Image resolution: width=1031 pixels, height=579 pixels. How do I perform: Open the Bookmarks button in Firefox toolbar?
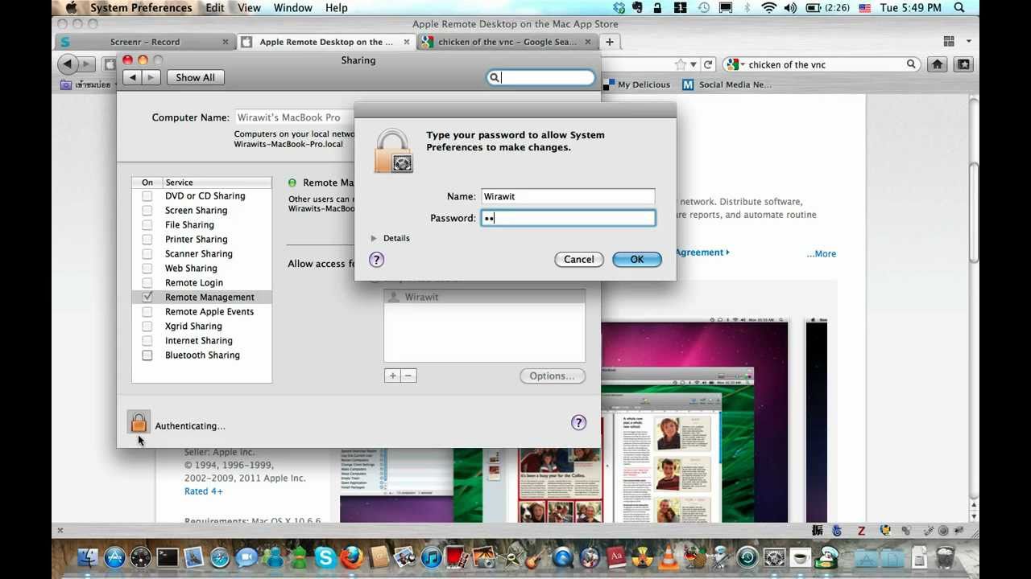point(963,64)
